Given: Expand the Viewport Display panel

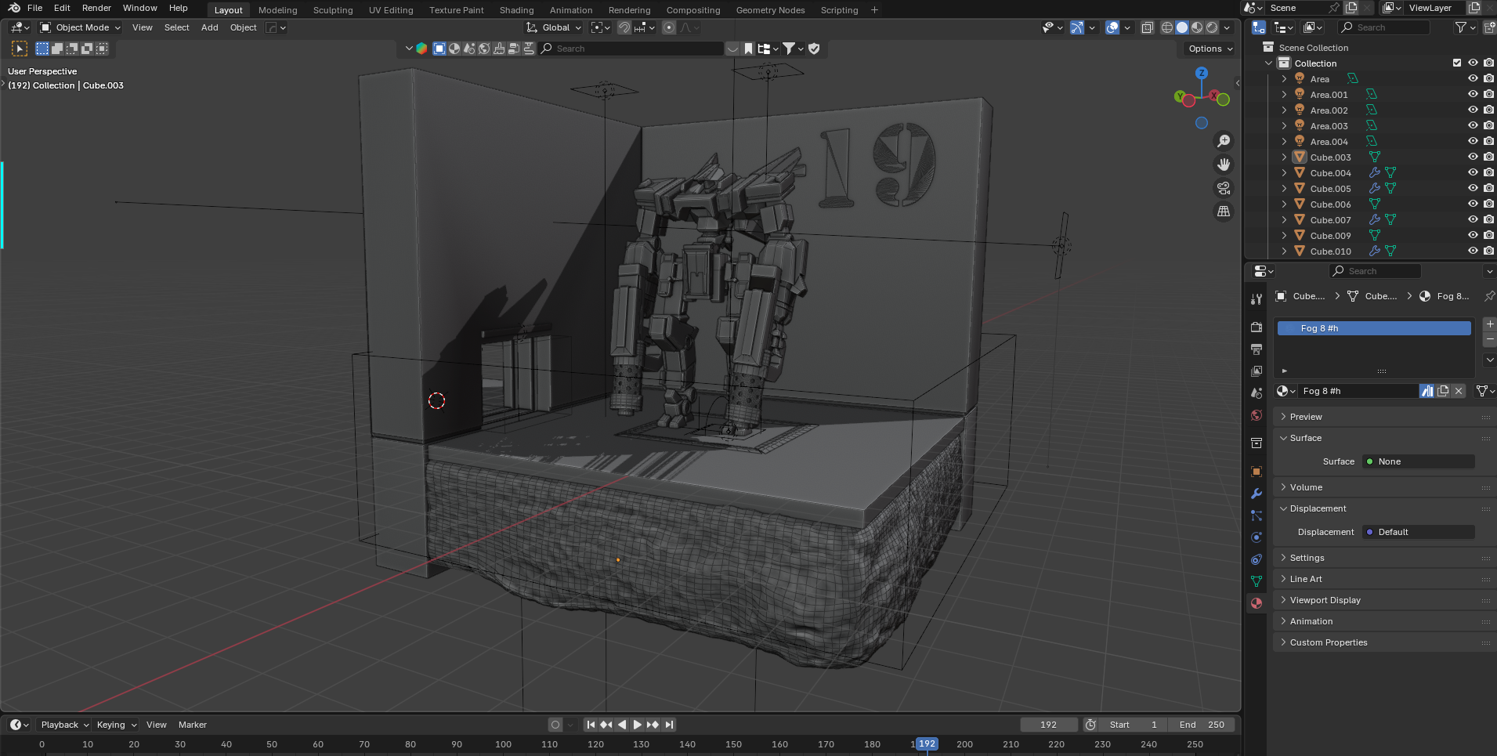Looking at the screenshot, I should (x=1325, y=600).
